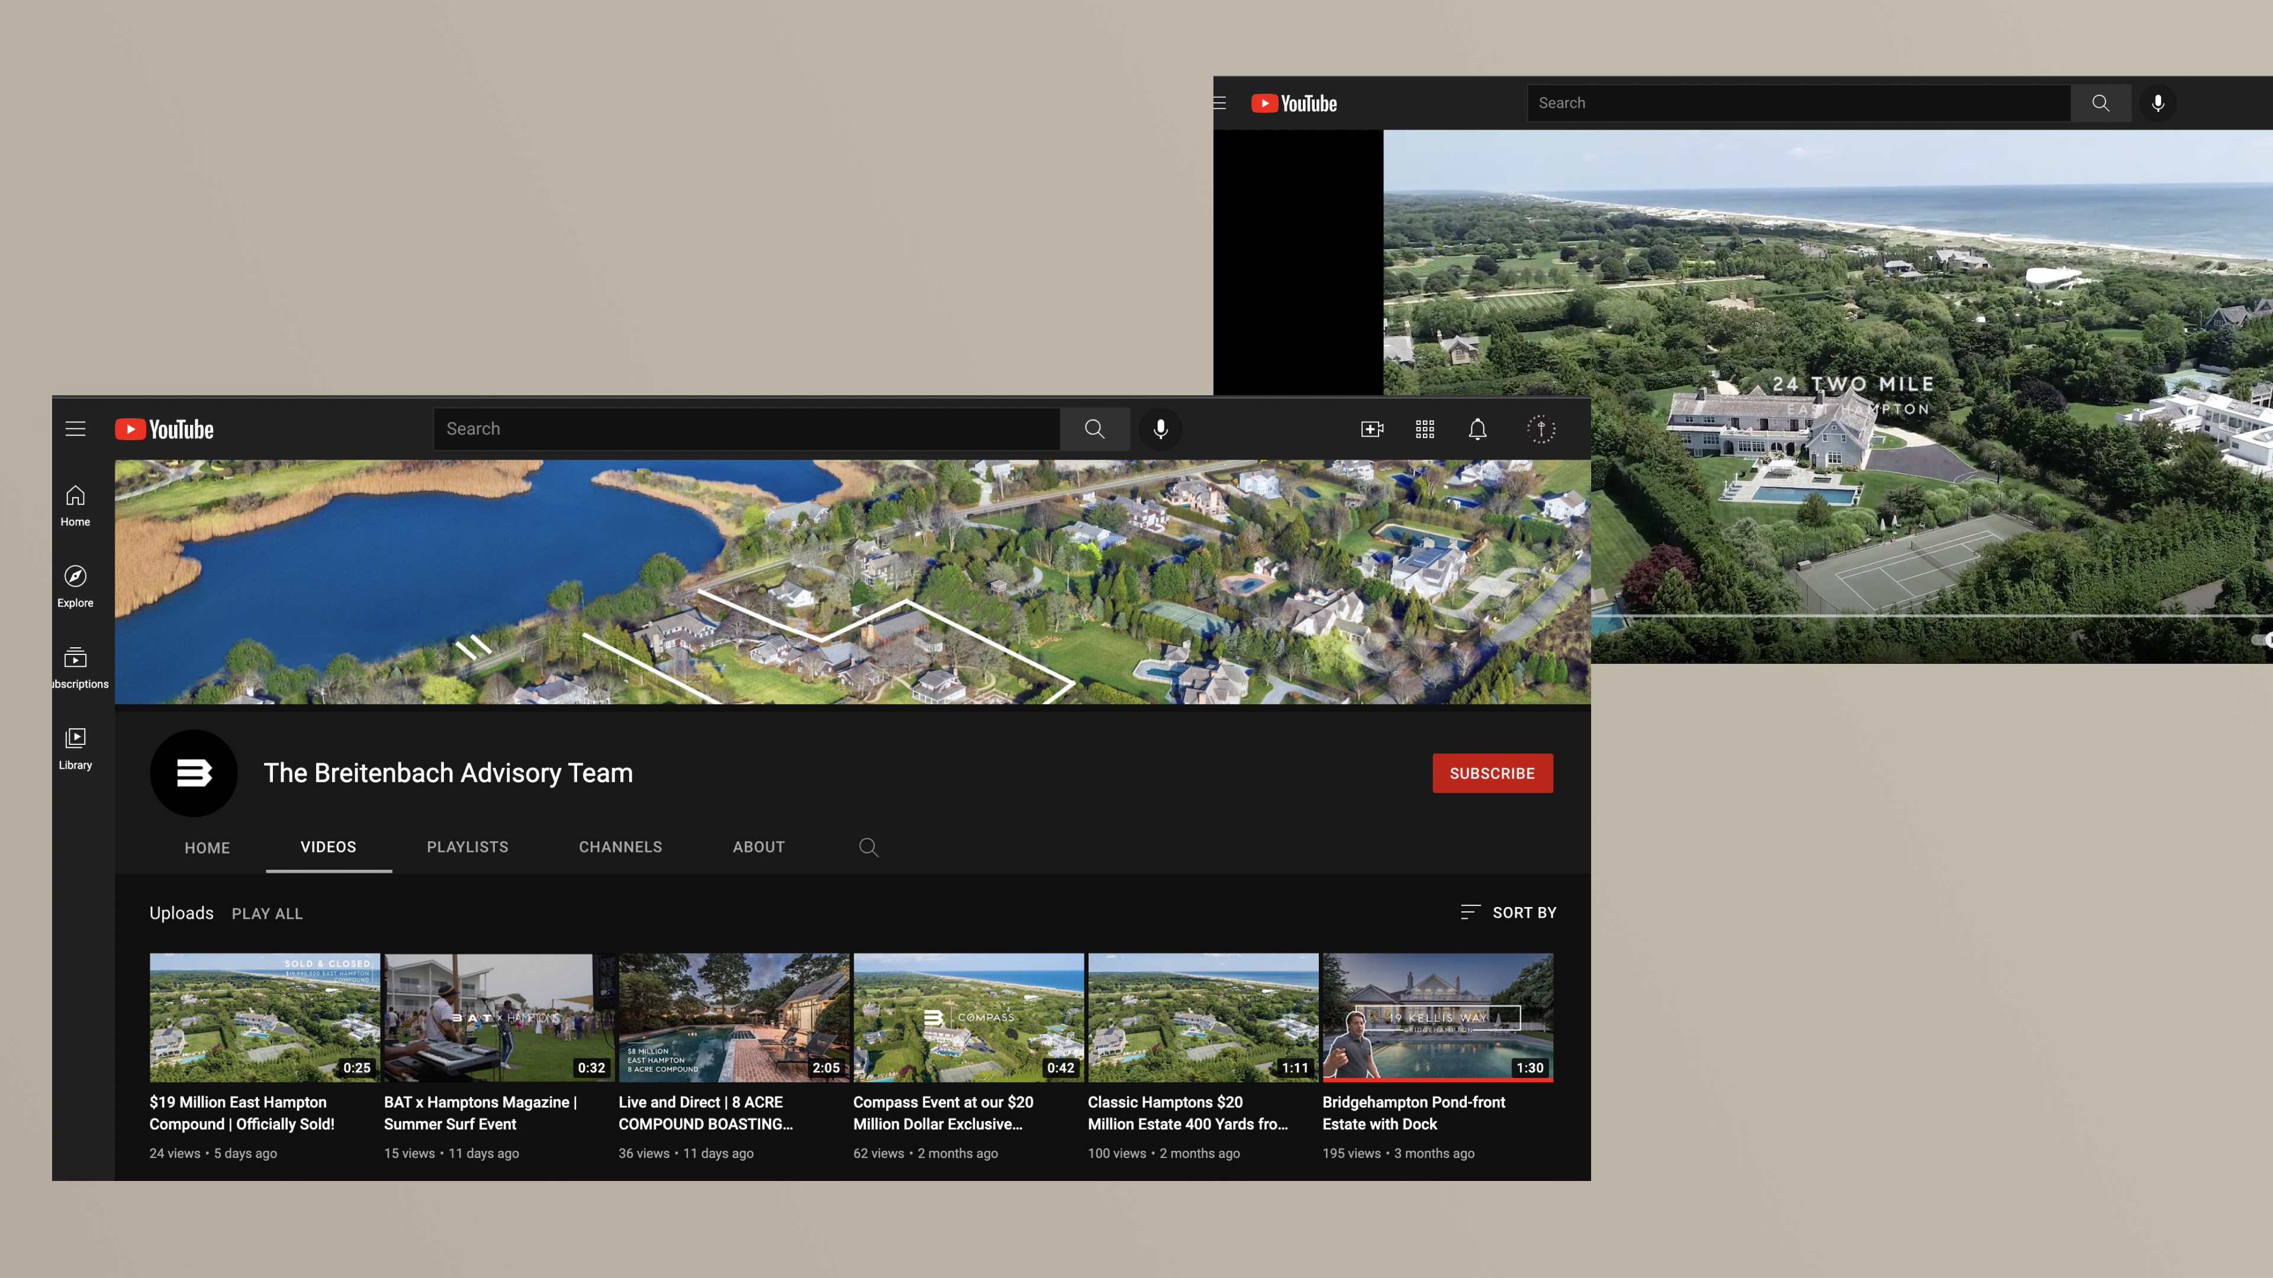The width and height of the screenshot is (2273, 1278).
Task: Select the Videos channel tab
Action: [329, 847]
